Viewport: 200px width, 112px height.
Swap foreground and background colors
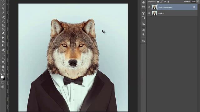pos(4,74)
